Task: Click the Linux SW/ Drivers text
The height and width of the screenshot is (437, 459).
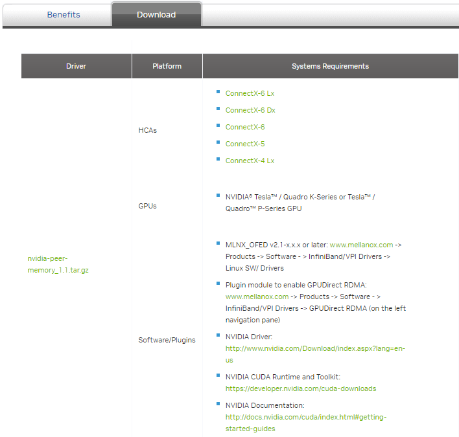Action: [x=254, y=268]
